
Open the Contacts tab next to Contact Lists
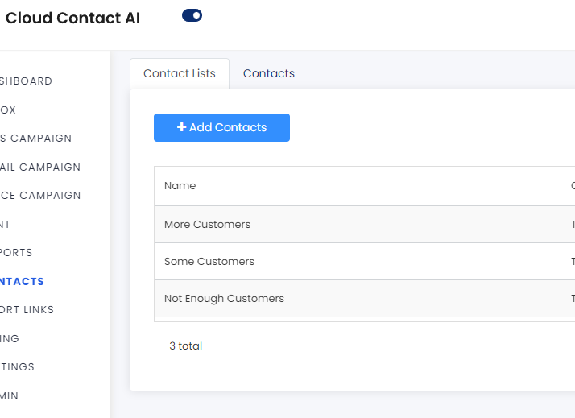point(269,73)
